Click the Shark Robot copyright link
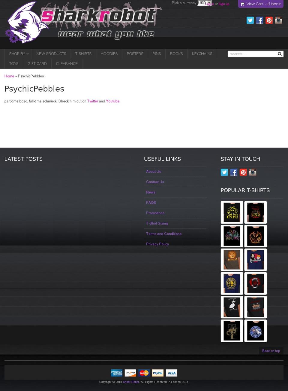Viewport: 288px width, 391px height. (x=131, y=382)
